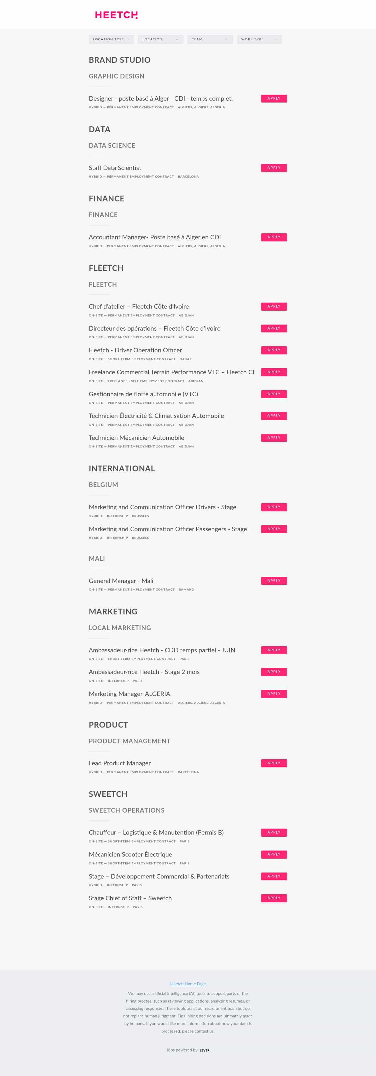This screenshot has width=376, height=1076.
Task: Open the Ambassadeur·rice Heetch Stage 2 mois listing
Action: 144,672
